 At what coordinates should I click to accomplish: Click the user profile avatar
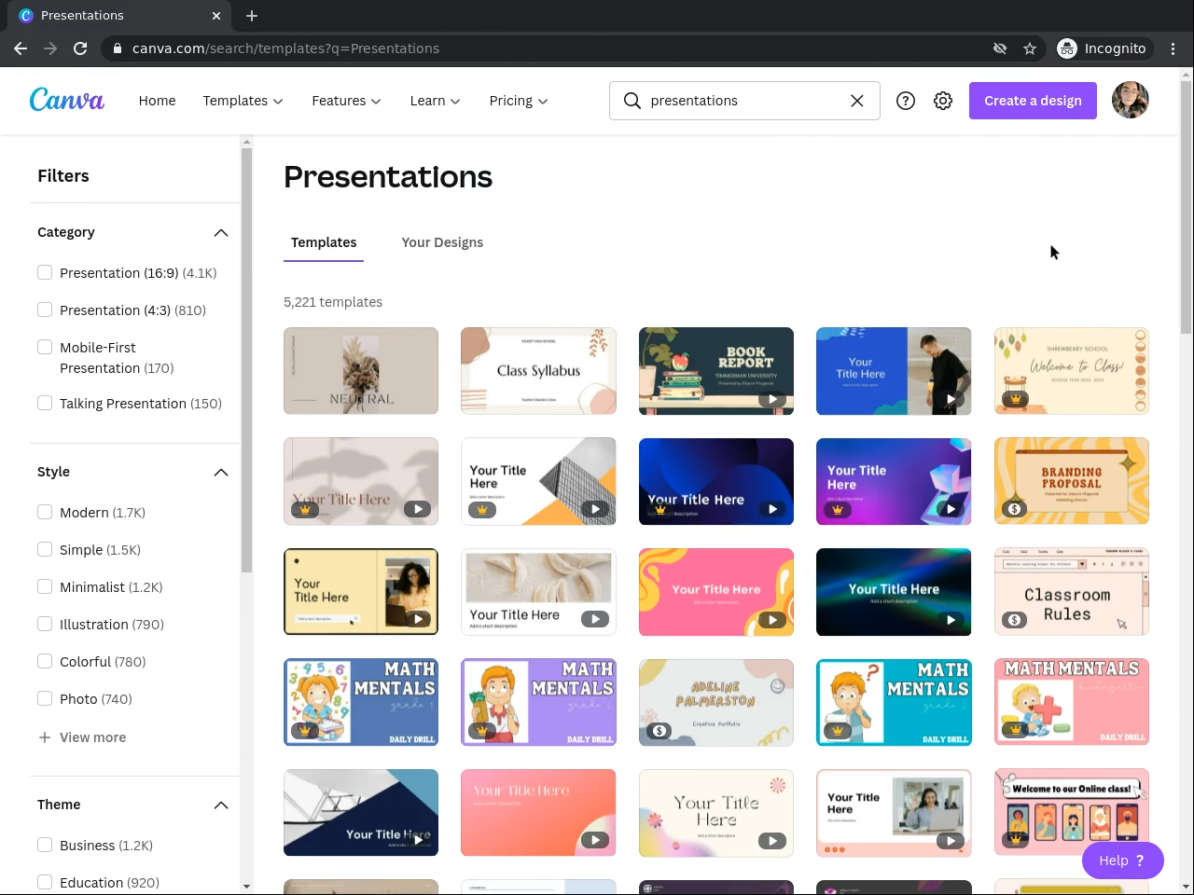[x=1130, y=100]
